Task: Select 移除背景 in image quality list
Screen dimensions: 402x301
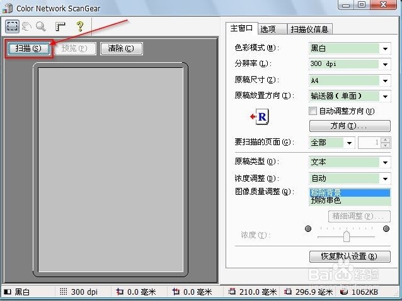Action: [x=350, y=192]
